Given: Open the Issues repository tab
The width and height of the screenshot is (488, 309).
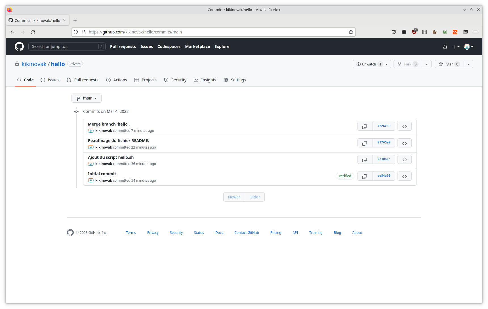Looking at the screenshot, I should (50, 80).
